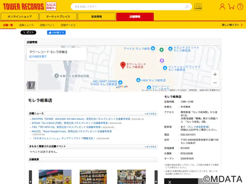Viewport: 246px width, 184px height.
Task: See all 店舗ニュース with 全てを見る
Action: coord(151,114)
